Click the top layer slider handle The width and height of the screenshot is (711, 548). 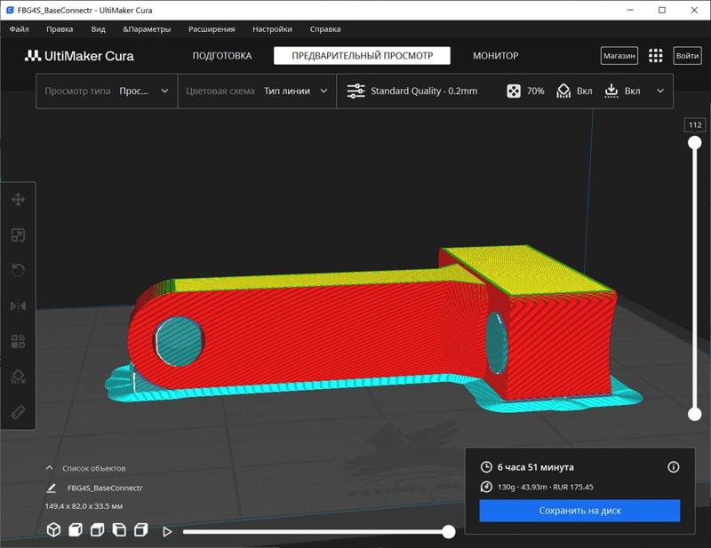694,143
